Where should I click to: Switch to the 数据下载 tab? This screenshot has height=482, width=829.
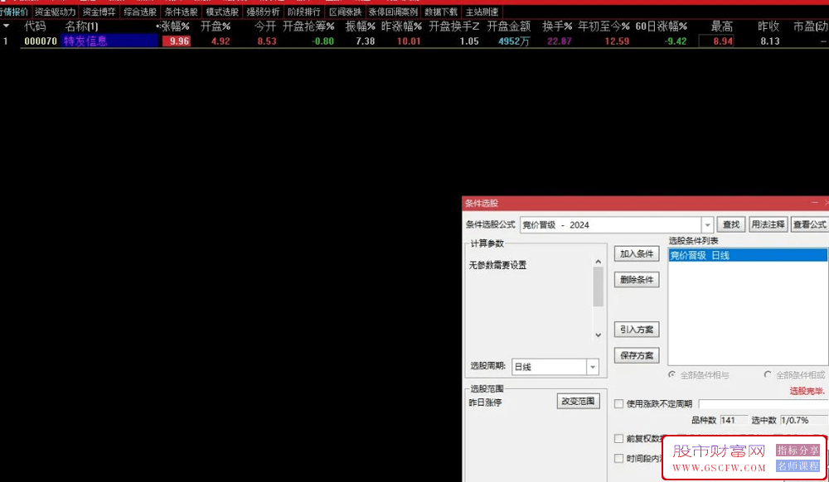pyautogui.click(x=441, y=12)
